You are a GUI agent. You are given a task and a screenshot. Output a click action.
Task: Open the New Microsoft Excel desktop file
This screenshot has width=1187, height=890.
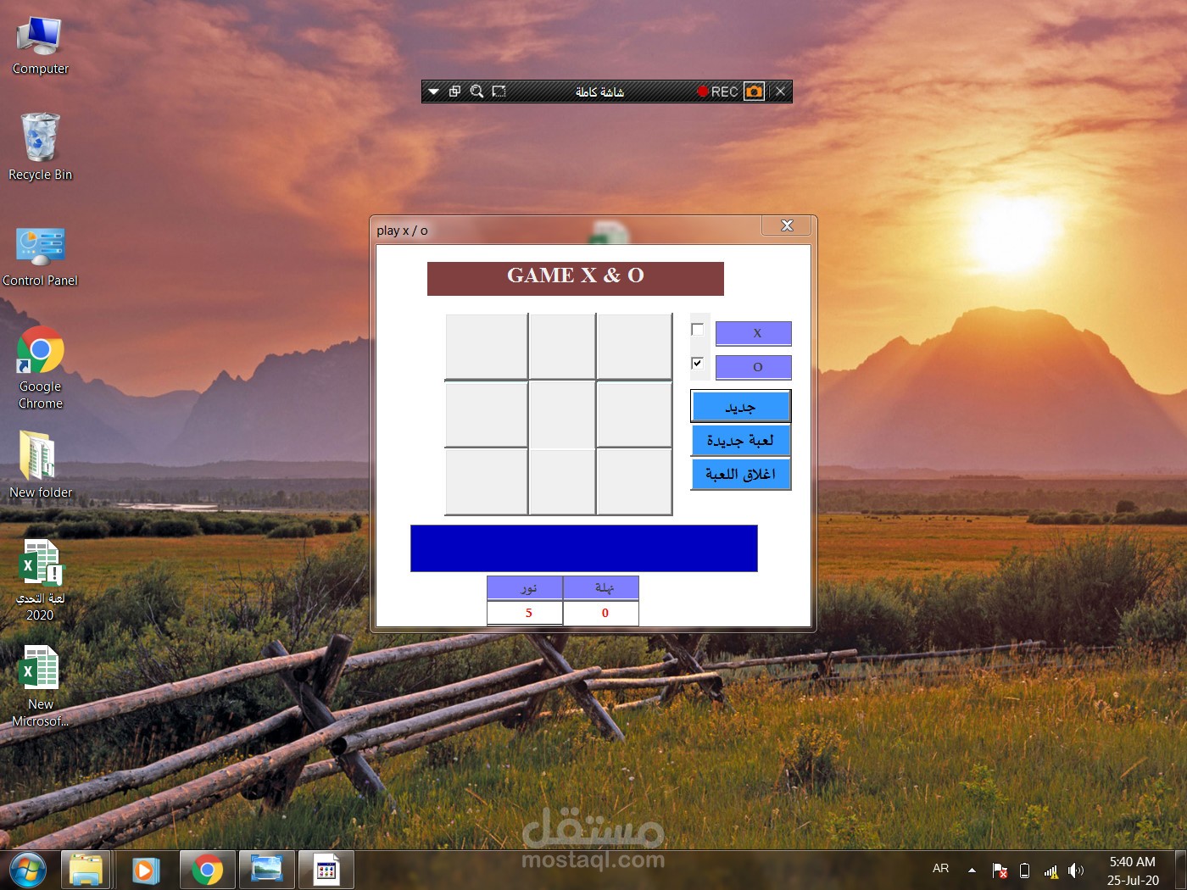pos(40,687)
